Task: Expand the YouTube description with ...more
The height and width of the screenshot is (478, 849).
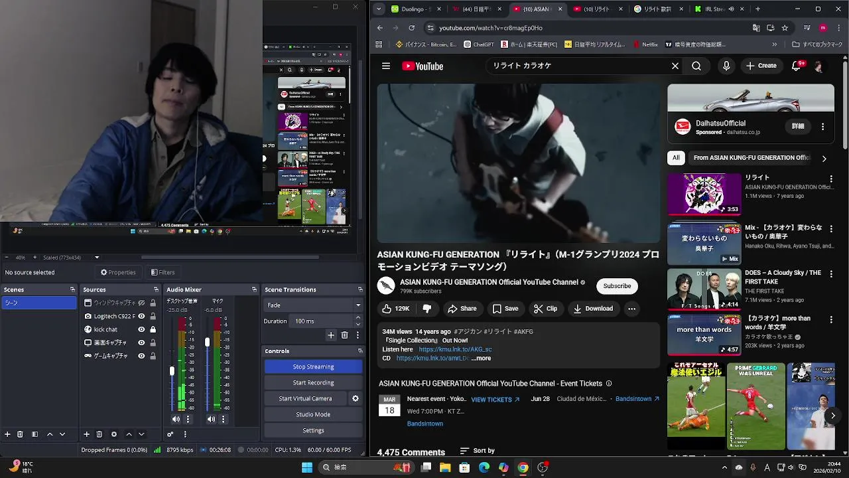Action: [481, 358]
